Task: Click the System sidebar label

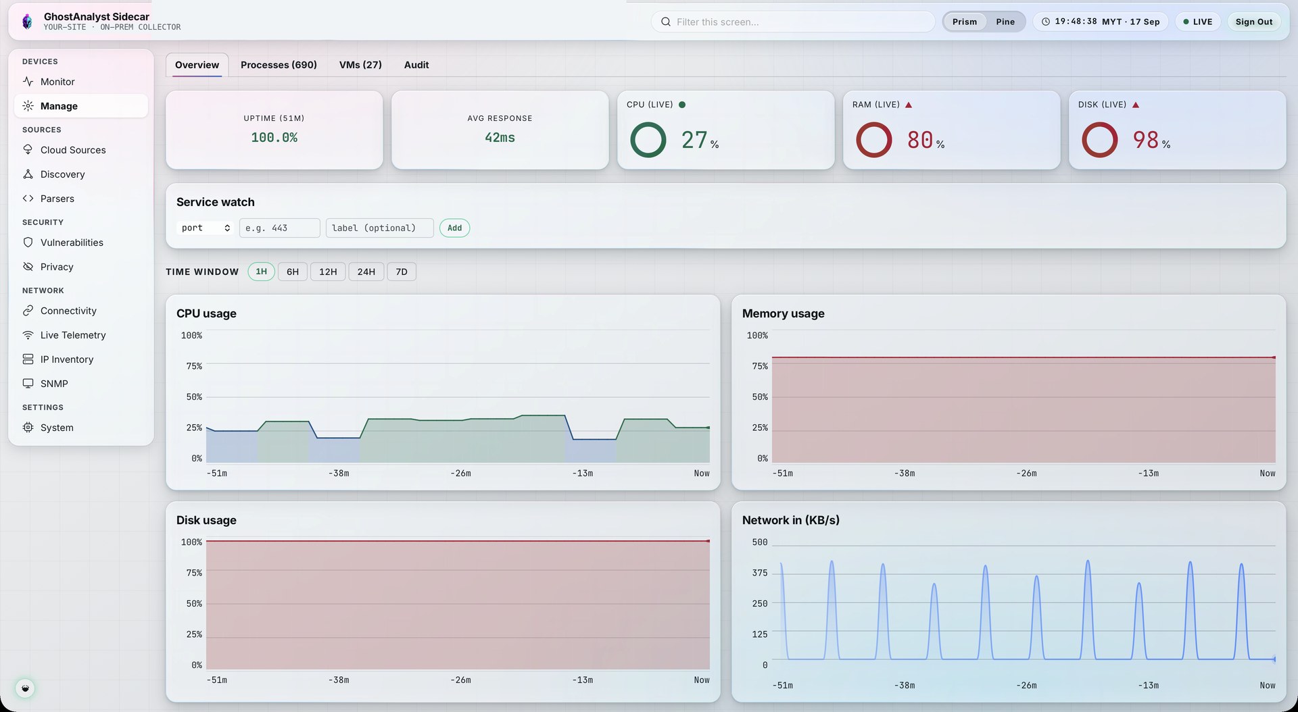Action: (57, 428)
